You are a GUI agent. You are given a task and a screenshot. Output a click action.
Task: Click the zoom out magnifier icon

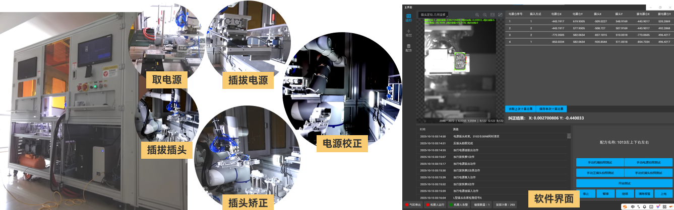(484, 15)
